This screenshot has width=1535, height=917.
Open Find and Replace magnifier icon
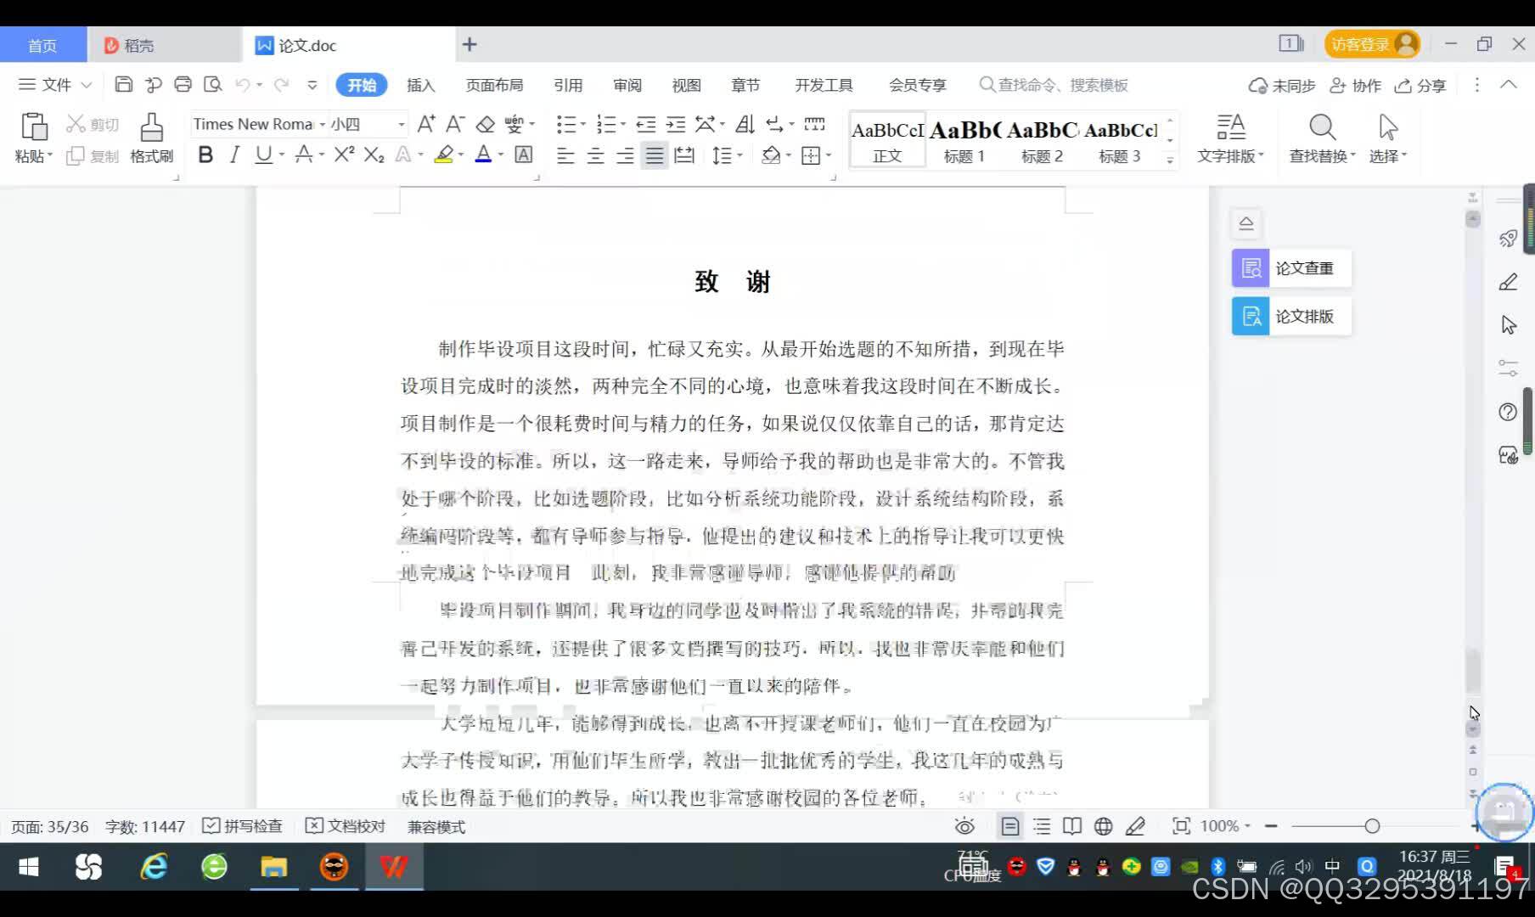tap(1322, 127)
